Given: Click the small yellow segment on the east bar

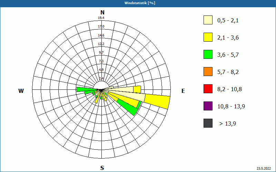Looking at the screenshot, I should point(137,89).
